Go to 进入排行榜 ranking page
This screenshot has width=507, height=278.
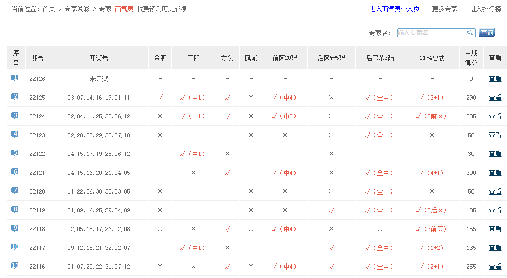[485, 9]
